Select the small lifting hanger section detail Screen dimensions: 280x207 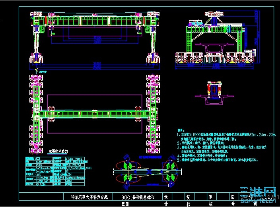click(214, 93)
